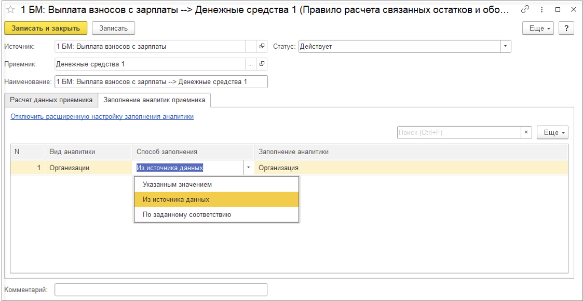Click Отключить расширенную настройку заполнения аналитики link

102,117
